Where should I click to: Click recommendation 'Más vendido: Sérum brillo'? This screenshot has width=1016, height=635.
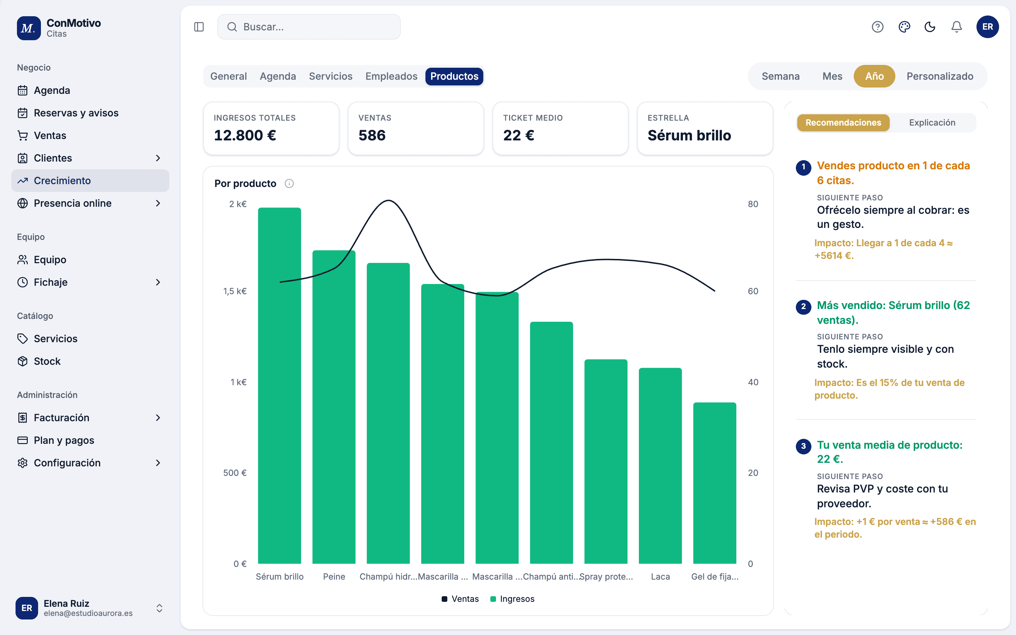(x=893, y=313)
